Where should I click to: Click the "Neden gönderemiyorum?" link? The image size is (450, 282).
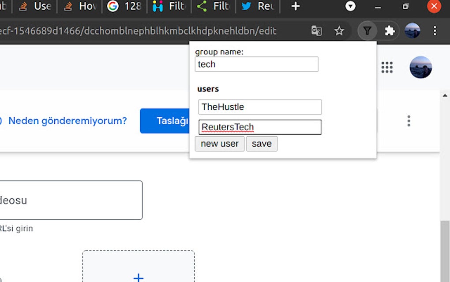(68, 121)
